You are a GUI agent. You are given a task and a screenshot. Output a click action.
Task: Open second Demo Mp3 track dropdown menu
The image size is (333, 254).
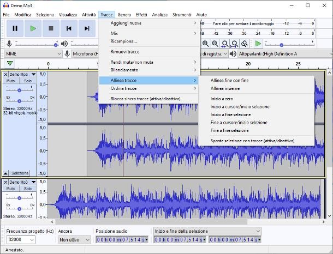point(33,182)
